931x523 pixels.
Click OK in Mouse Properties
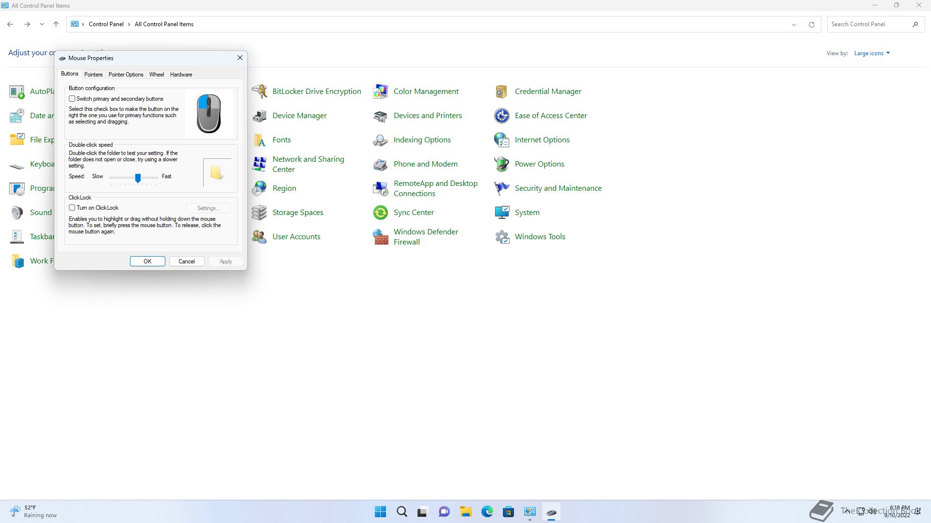point(147,261)
